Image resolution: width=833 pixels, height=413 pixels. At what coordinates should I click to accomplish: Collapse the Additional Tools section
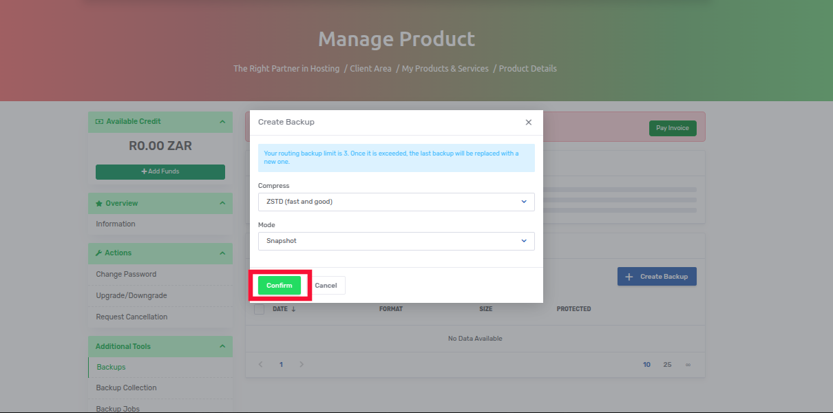[x=222, y=346]
